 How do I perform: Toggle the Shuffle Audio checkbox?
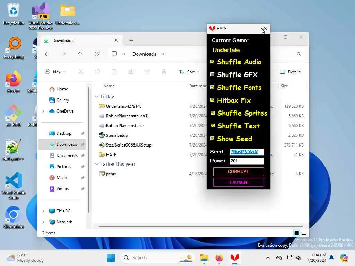coord(213,62)
